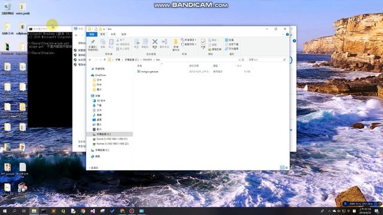
Task: Click Select all in the ribbon
Action: click(229, 40)
